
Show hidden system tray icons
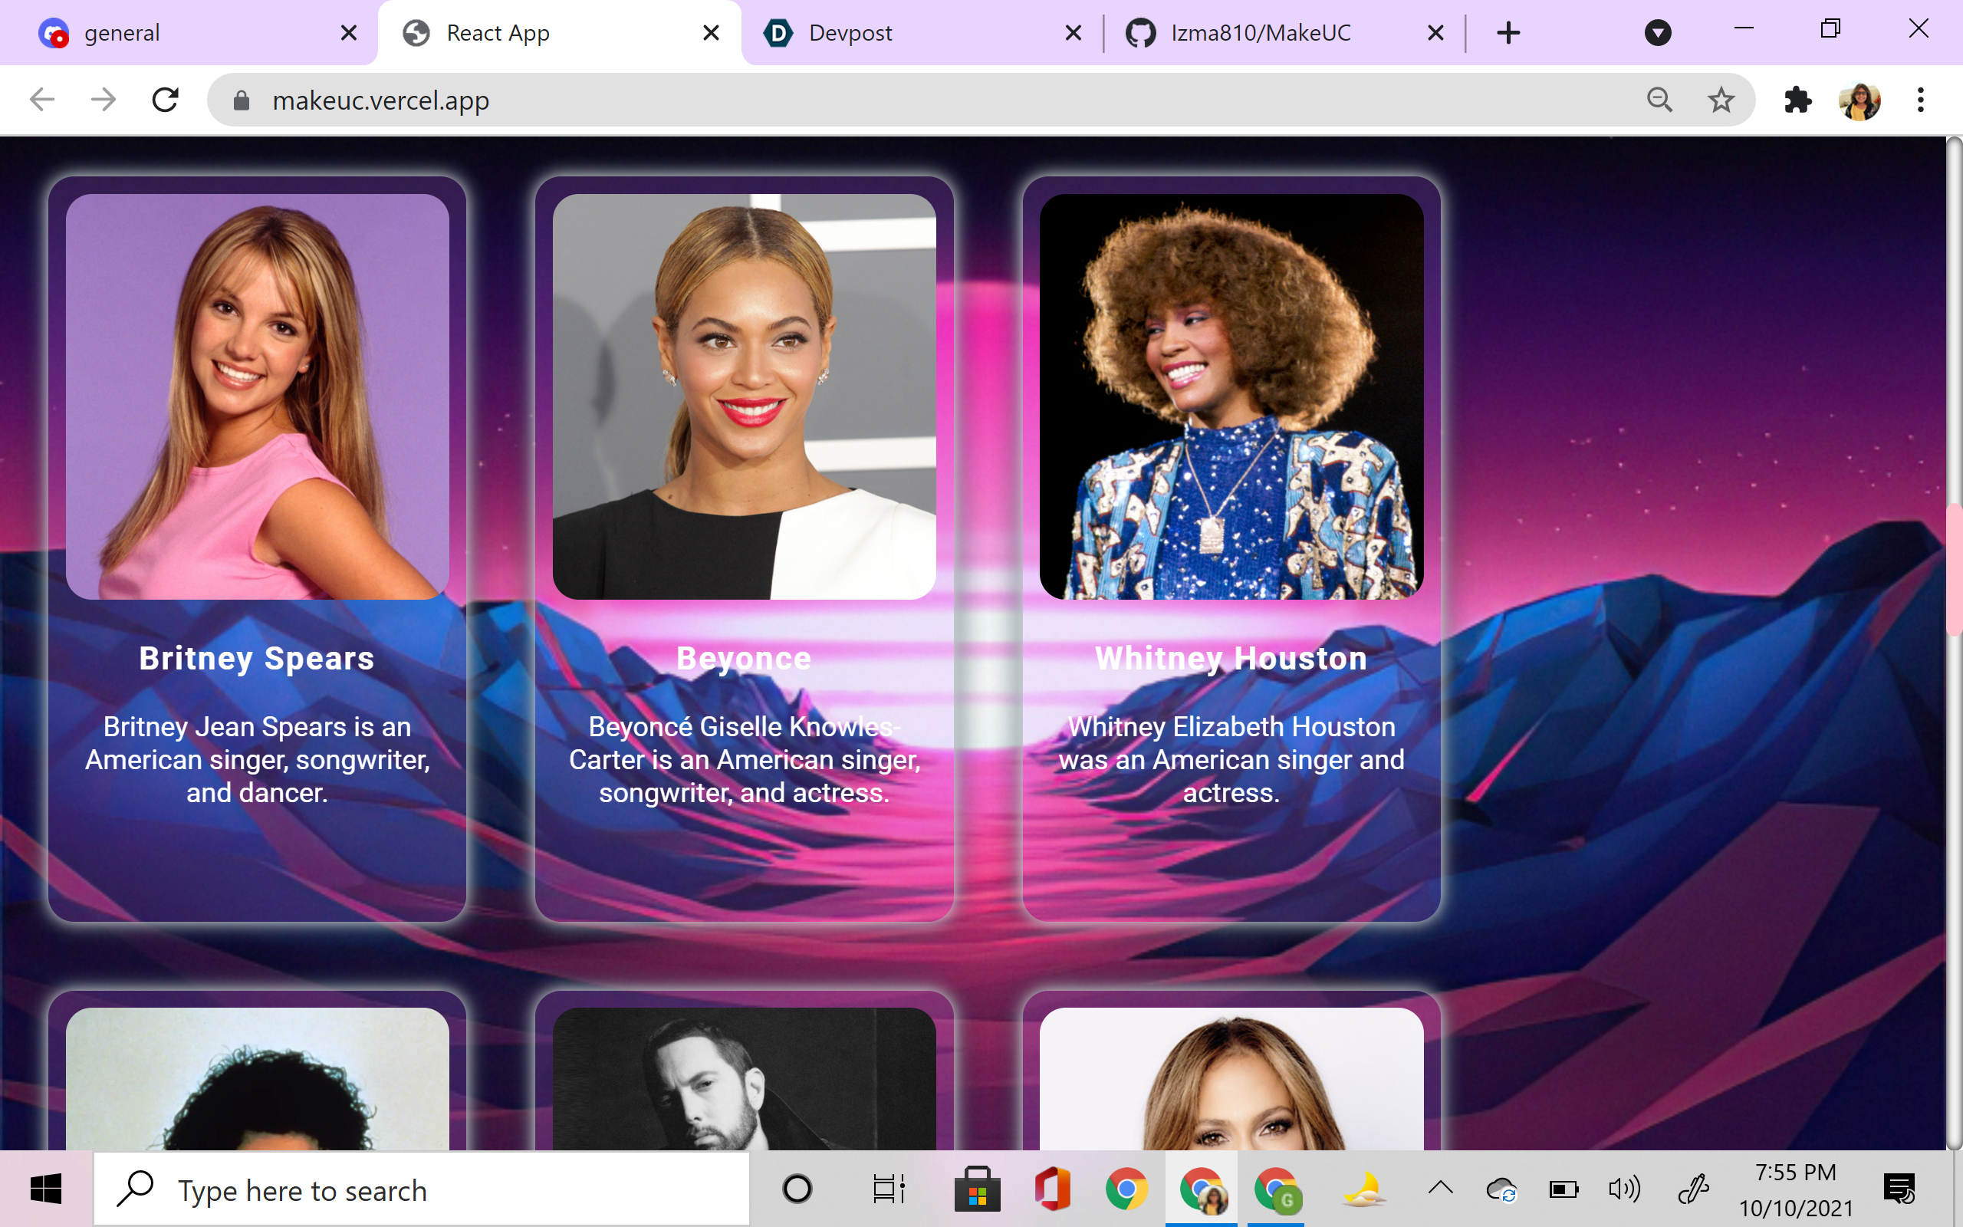point(1441,1189)
